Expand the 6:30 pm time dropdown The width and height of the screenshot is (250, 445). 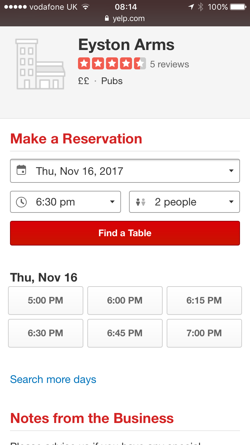(x=65, y=202)
